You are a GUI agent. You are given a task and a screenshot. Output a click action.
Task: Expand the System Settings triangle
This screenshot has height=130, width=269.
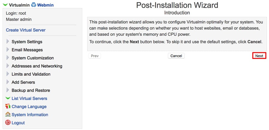pos(8,42)
